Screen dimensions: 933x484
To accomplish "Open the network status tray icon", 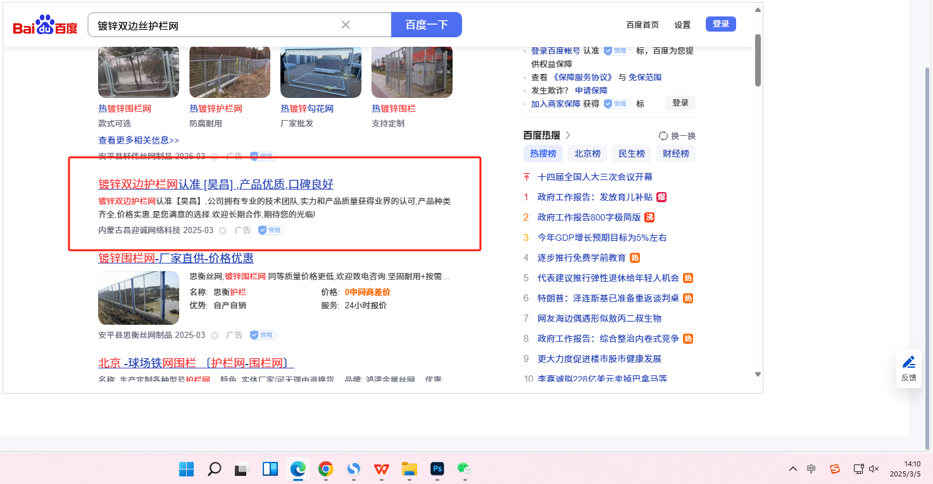I will tap(858, 469).
